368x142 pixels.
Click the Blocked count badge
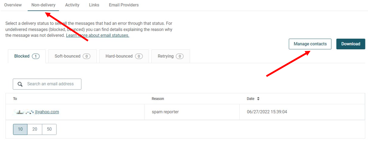coord(36,56)
